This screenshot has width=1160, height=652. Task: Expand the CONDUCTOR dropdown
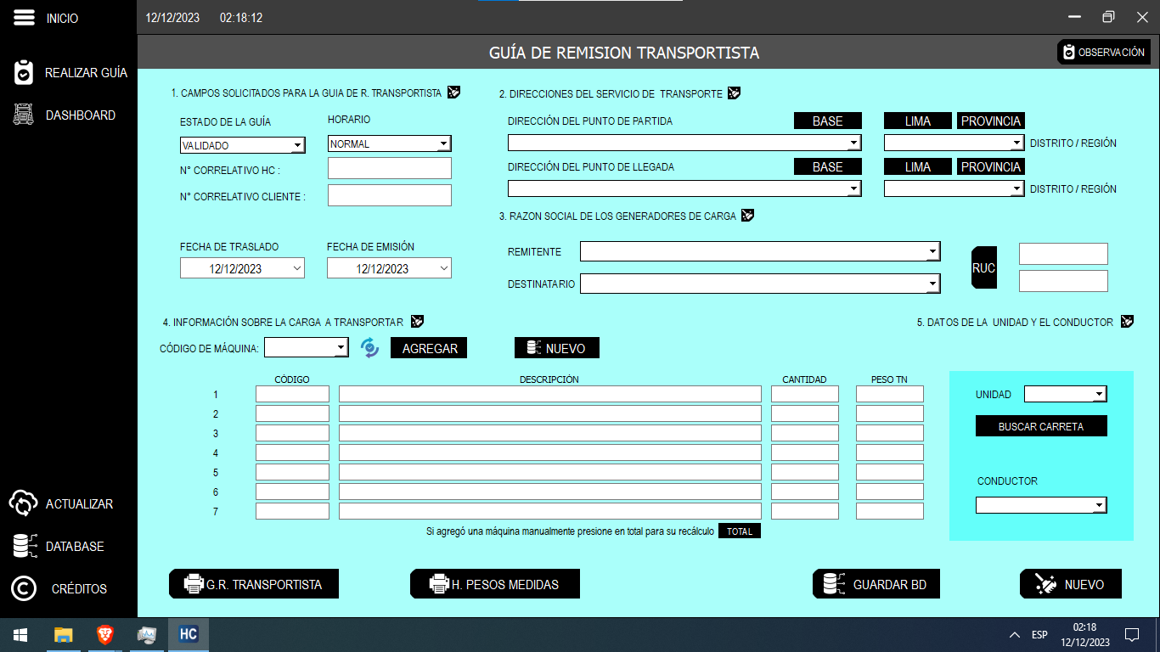click(x=1099, y=505)
